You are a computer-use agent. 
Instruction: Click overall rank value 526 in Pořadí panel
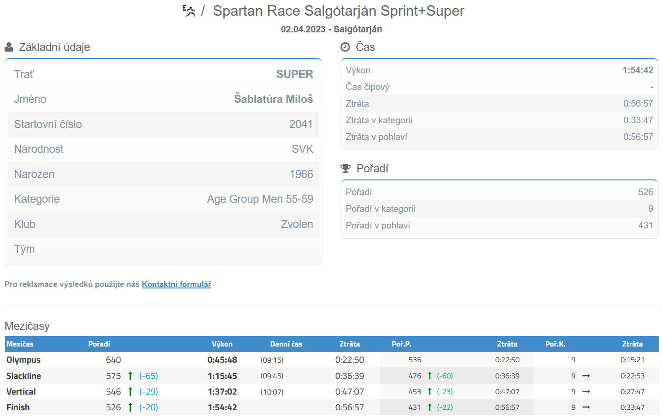pos(646,192)
